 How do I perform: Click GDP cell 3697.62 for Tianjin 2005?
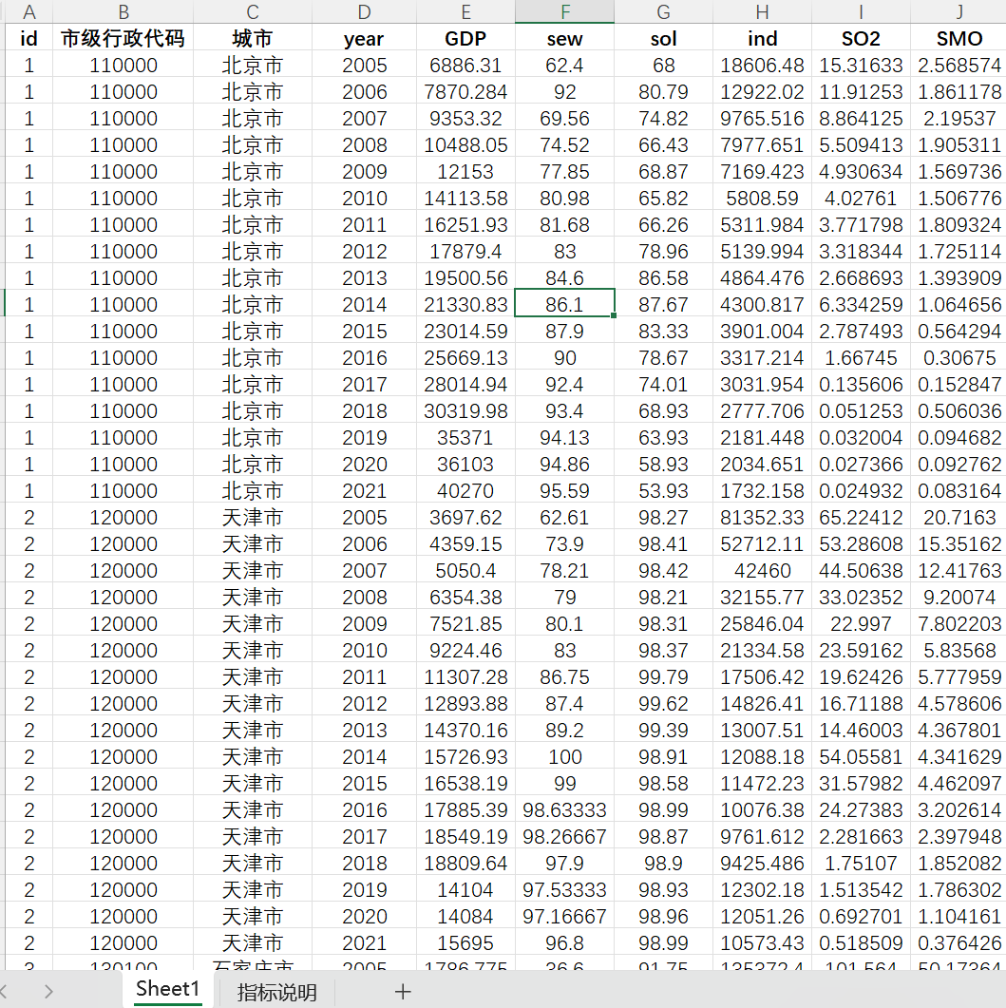click(x=466, y=517)
